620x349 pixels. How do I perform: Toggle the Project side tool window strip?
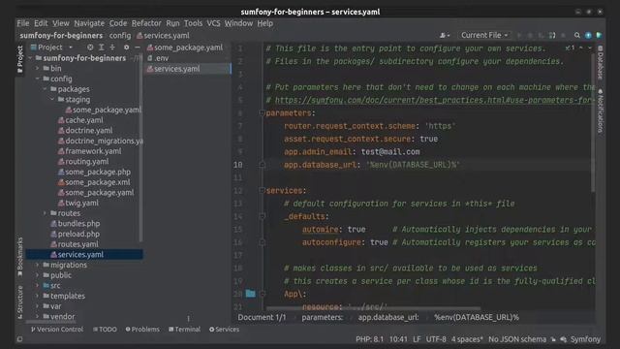19,58
